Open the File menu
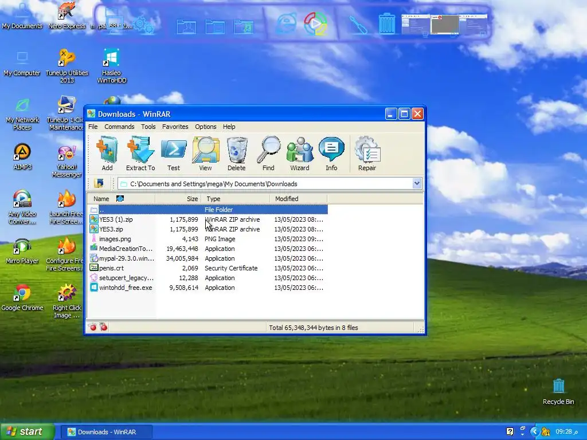Screen dimensions: 587x440 (93, 127)
